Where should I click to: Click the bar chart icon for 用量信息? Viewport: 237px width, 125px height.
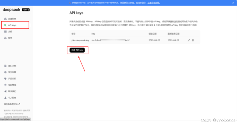(x=5, y=19)
